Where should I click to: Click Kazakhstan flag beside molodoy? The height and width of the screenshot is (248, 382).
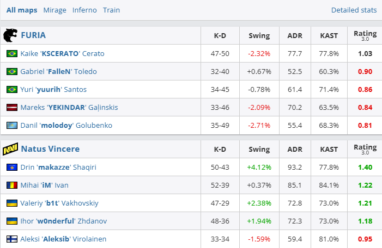point(11,125)
